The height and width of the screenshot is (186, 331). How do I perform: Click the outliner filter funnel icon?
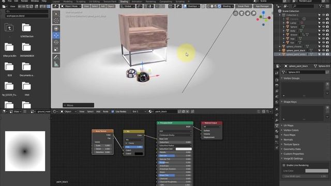click(321, 6)
